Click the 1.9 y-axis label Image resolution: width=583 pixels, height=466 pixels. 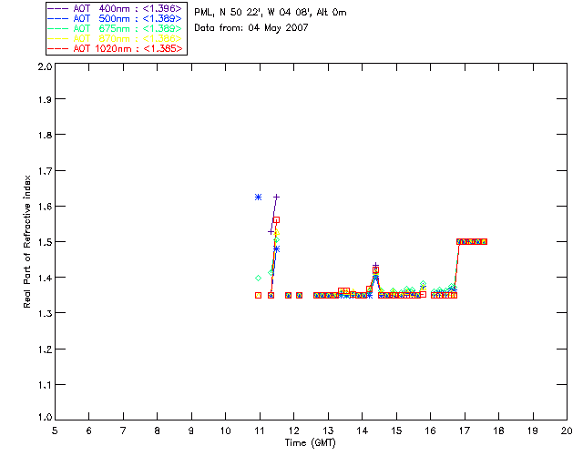coord(45,99)
